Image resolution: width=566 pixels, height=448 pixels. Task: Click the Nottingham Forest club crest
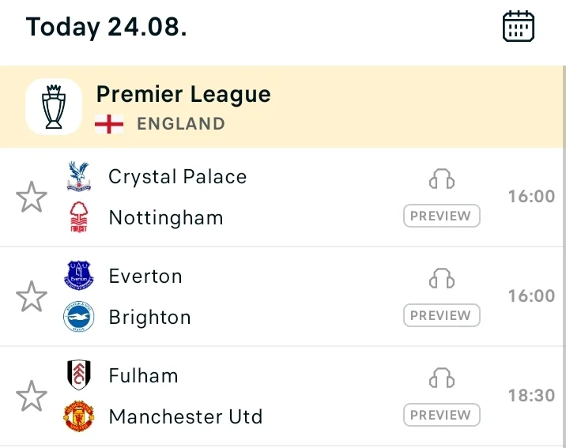79,217
